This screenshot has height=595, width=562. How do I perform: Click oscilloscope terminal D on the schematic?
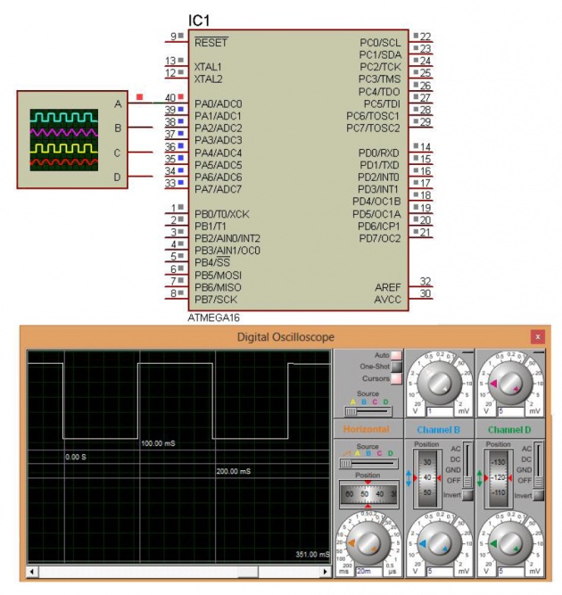117,178
